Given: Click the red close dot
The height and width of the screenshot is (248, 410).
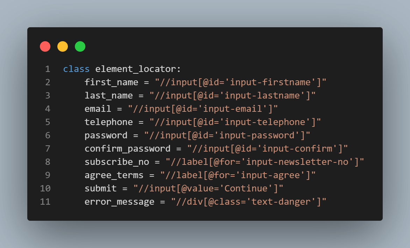Looking at the screenshot, I should (x=45, y=46).
